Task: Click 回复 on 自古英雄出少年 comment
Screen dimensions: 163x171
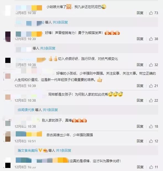Action: pos(140,141)
